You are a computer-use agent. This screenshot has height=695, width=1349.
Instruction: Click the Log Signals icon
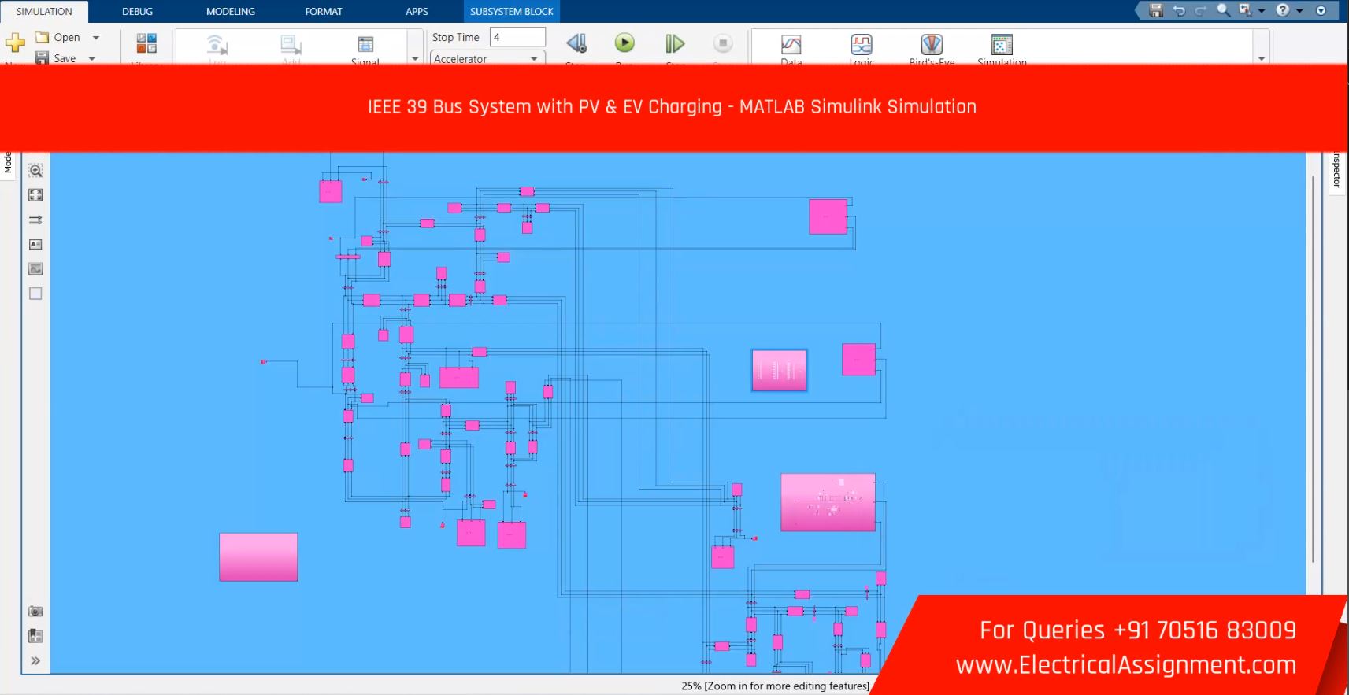click(217, 44)
